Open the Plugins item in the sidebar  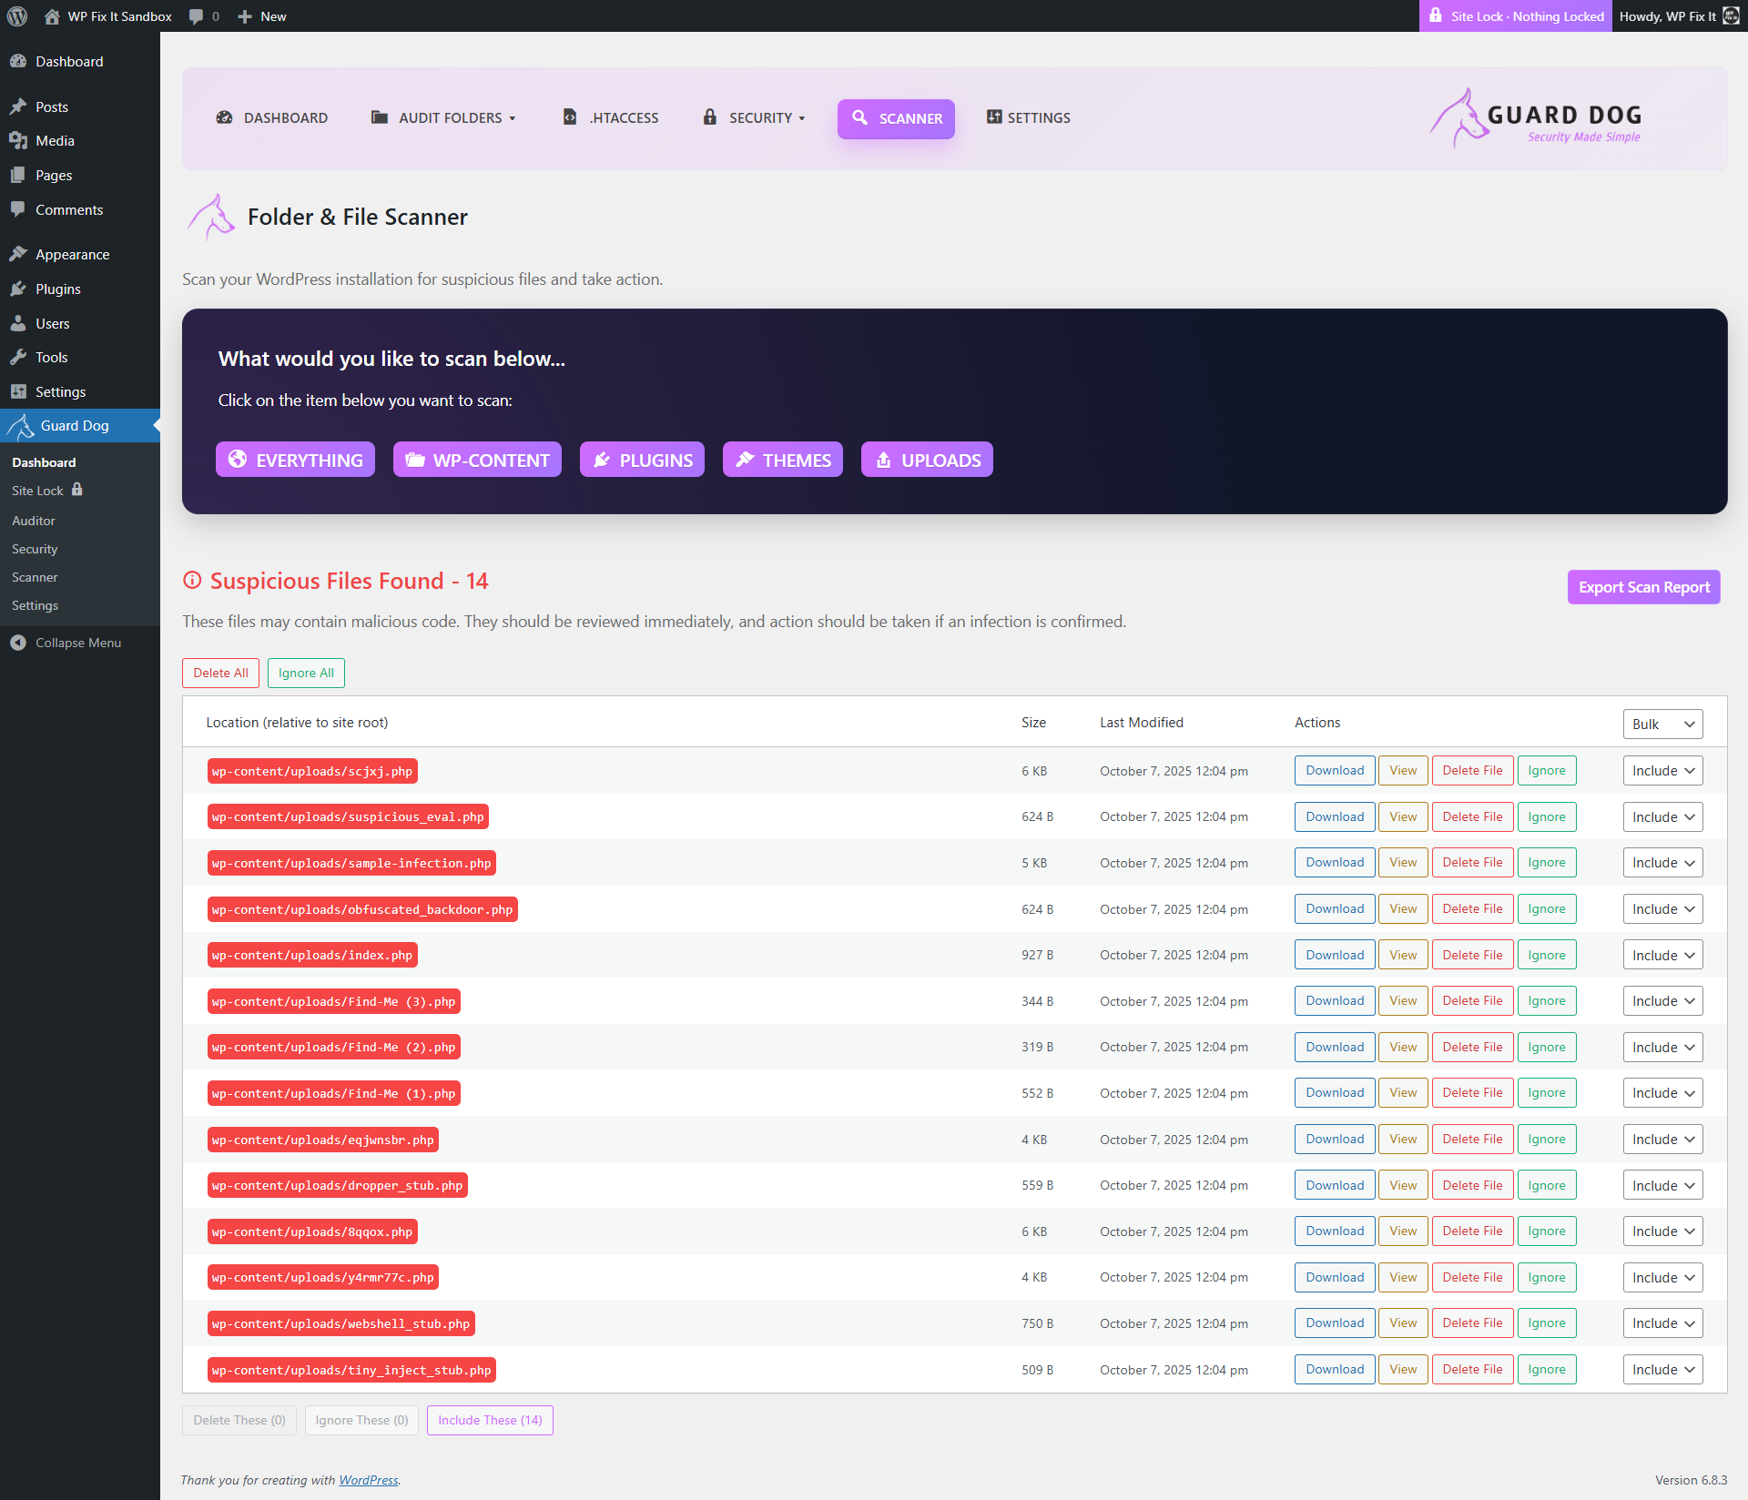click(x=58, y=289)
